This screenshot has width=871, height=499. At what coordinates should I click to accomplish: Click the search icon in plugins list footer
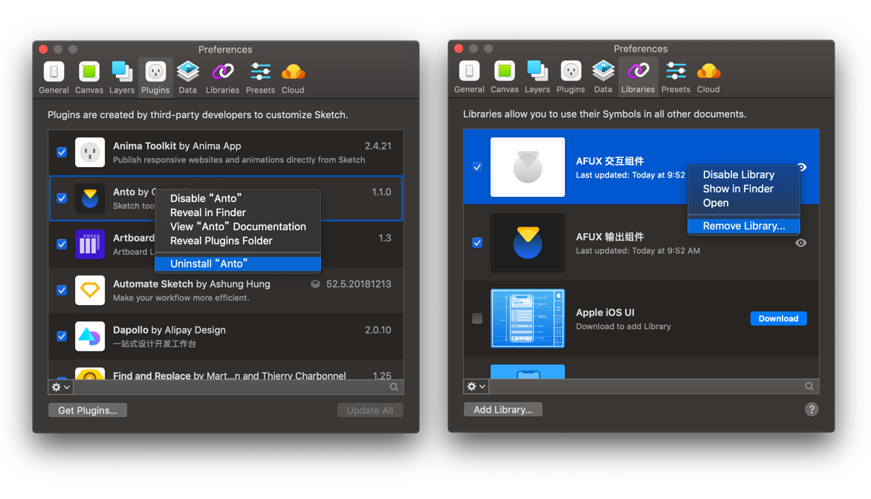coord(394,388)
